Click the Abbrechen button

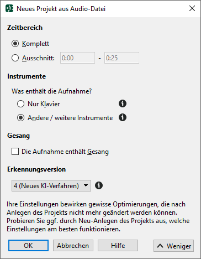(x=73, y=246)
